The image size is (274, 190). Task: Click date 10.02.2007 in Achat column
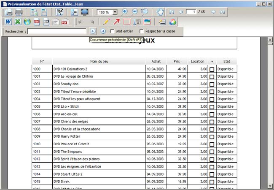[155, 84]
